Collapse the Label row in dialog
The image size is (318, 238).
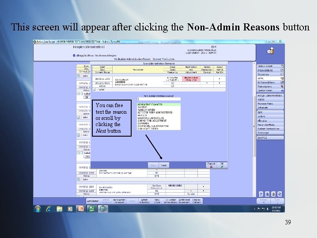click(94, 89)
